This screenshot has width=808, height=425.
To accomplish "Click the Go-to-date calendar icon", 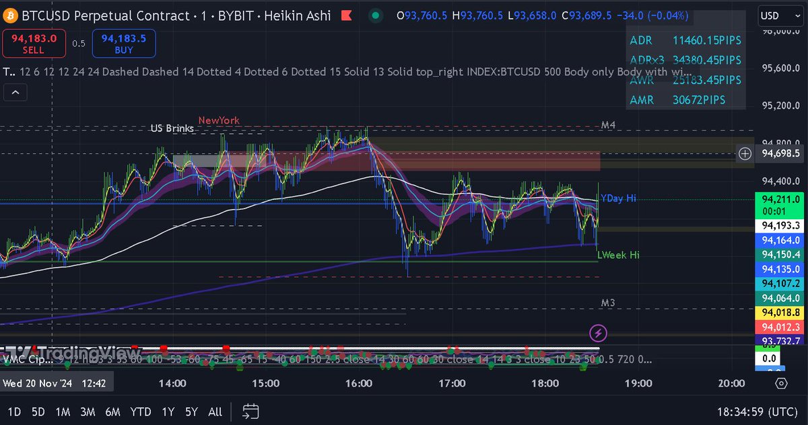I will point(251,411).
